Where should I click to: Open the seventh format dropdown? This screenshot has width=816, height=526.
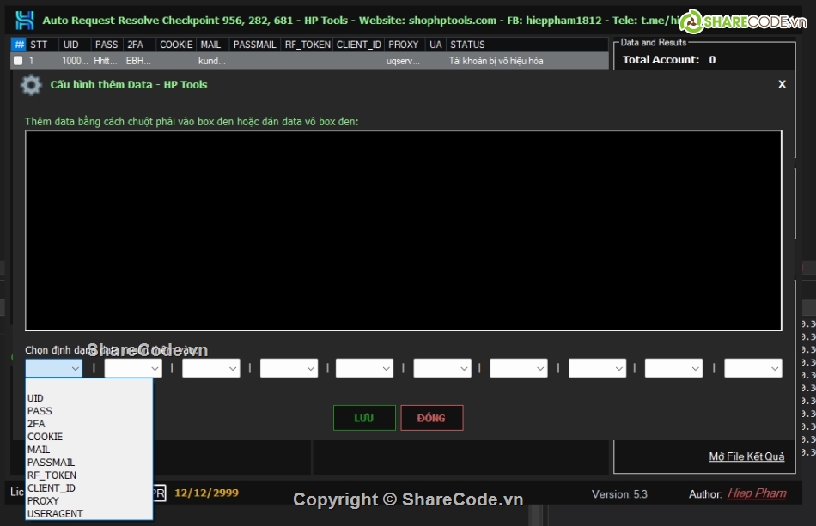tap(519, 368)
